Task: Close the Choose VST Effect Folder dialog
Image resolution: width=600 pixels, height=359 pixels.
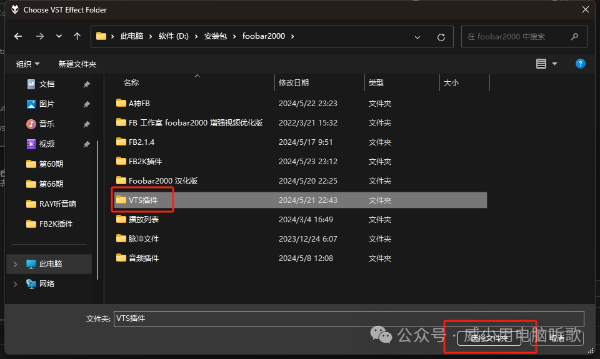Action: (x=586, y=9)
